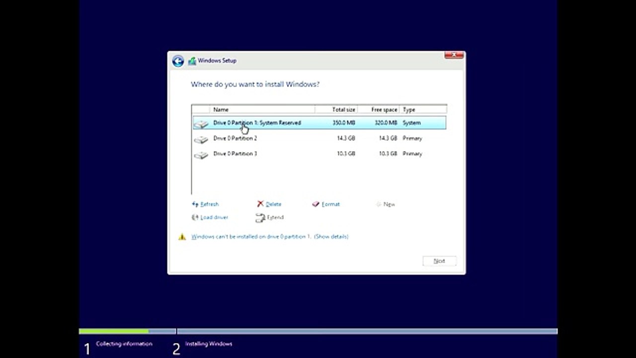
Task: Click the 'Collecting information' step label
Action: click(124, 344)
